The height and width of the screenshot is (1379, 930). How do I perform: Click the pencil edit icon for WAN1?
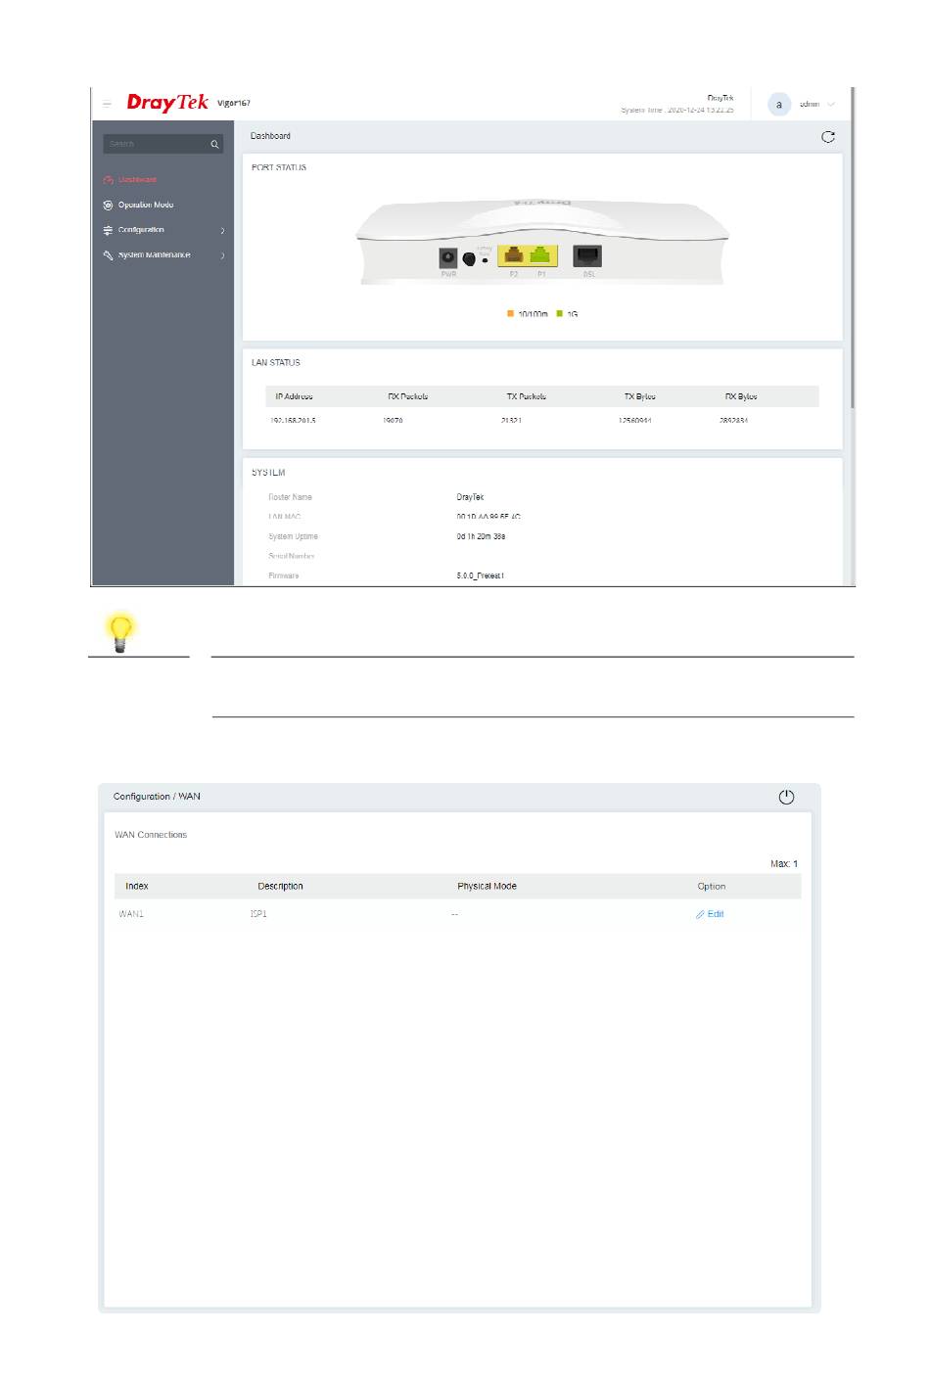click(x=700, y=914)
